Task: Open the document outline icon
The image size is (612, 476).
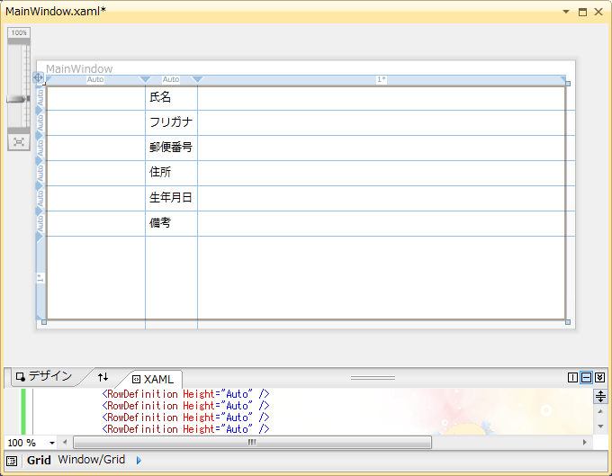Action: coord(12,462)
